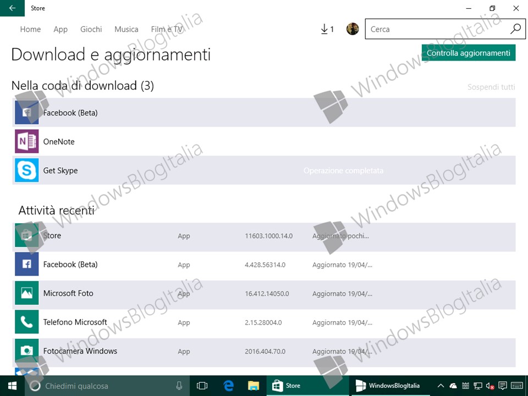Select the Telefono Microsoft name
The image size is (528, 396).
pos(75,322)
